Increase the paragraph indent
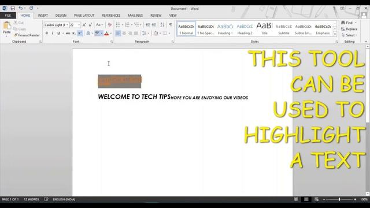 pyautogui.click(x=154, y=25)
